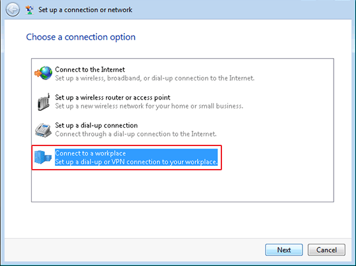
Task: Click the "Choose a connection option" heading
Action: tap(81, 37)
